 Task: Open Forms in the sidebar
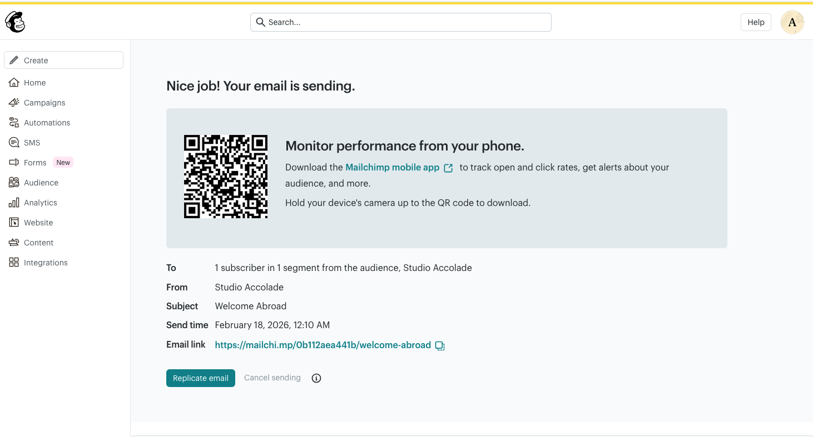35,163
